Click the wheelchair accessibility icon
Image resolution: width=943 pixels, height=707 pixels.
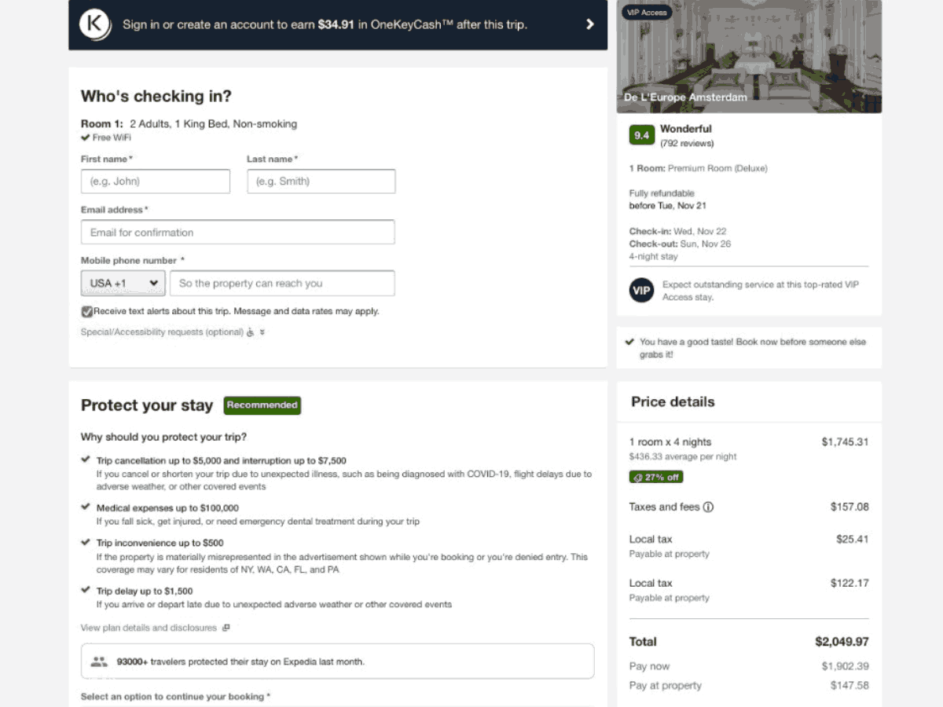250,332
